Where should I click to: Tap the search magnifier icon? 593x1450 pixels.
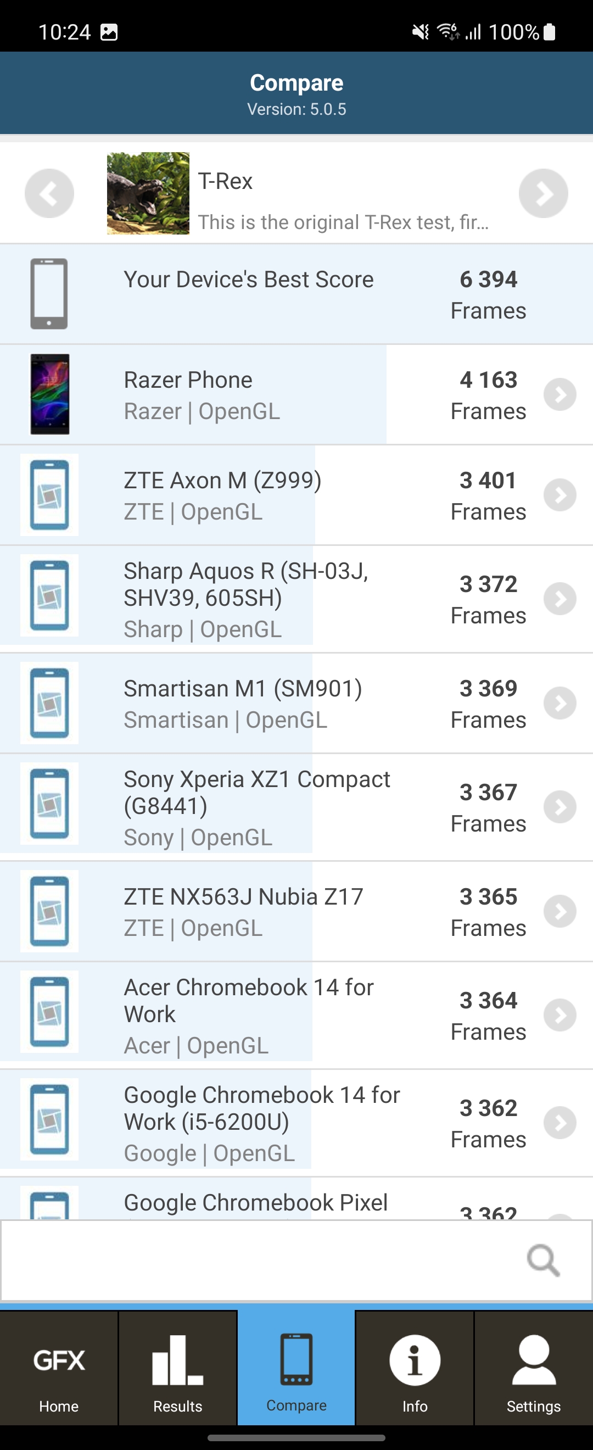[543, 1260]
